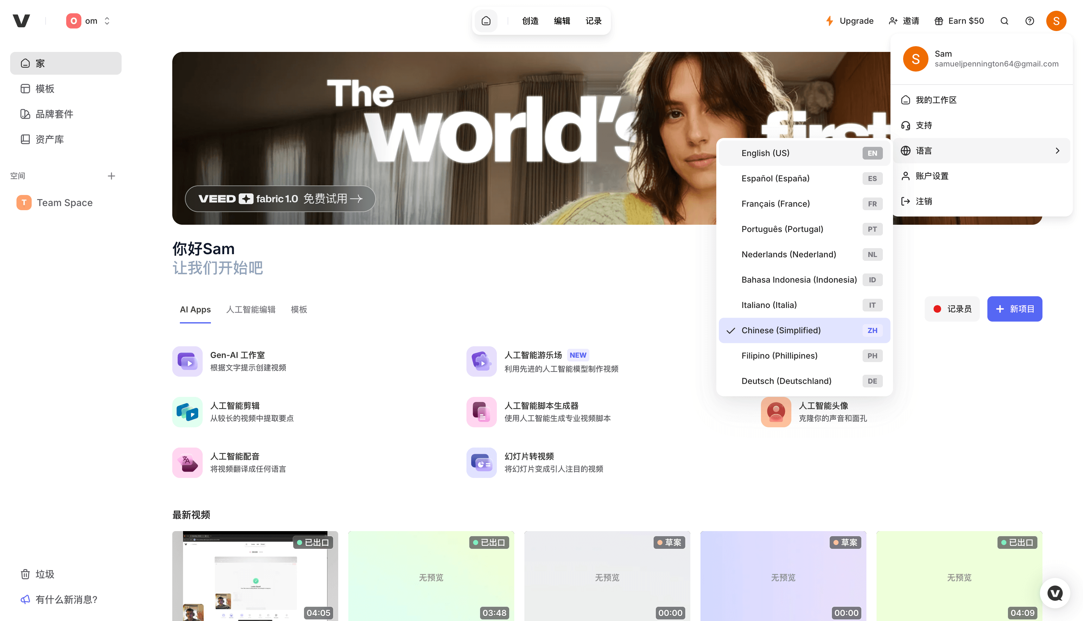Launch the 人工智能配音 app

tap(234, 456)
